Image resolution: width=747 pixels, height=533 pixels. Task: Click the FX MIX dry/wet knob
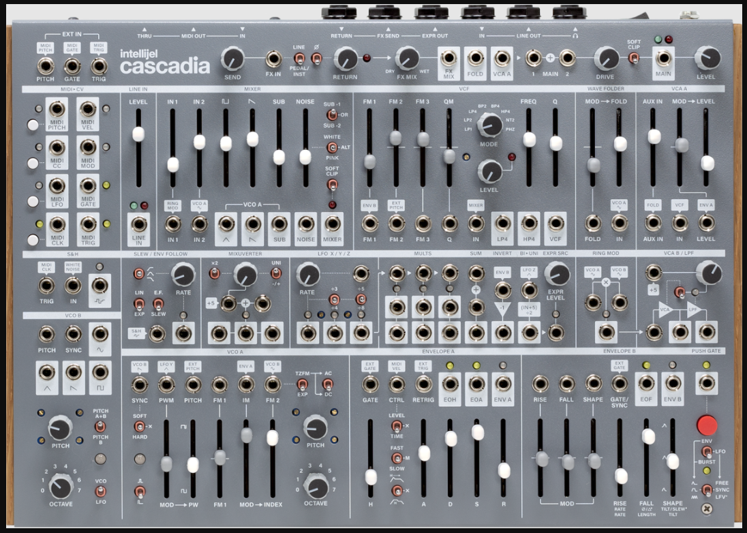click(408, 59)
